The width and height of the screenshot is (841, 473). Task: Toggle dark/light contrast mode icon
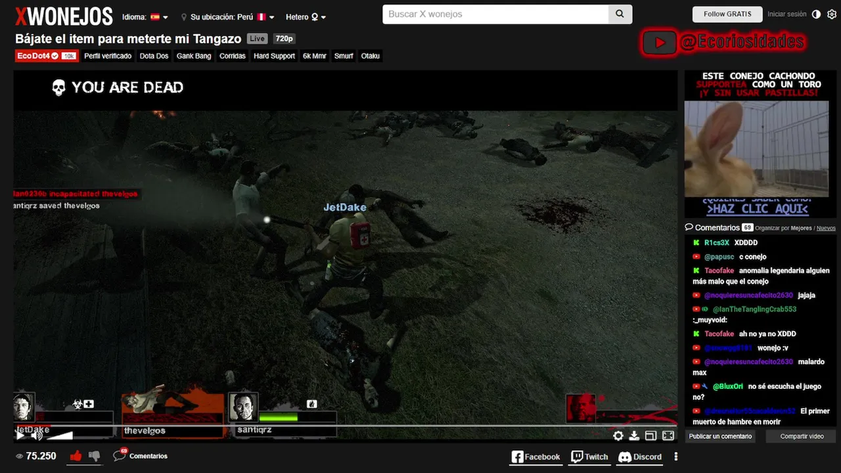click(817, 14)
